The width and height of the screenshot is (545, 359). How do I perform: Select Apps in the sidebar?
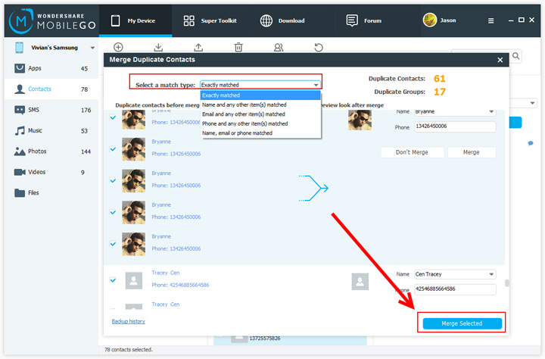(x=51, y=68)
